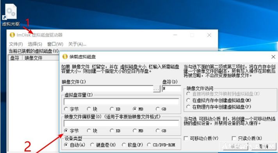Select 自动(A) device type
Image resolution: width=278 pixels, height=153 pixels.
[75, 145]
